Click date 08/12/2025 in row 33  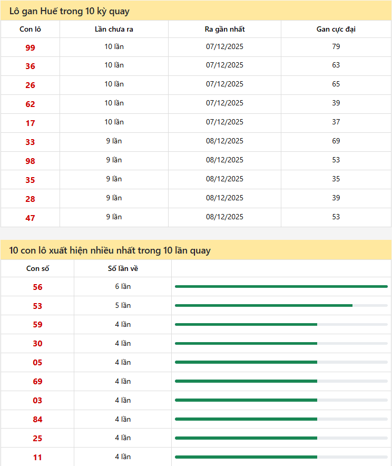(x=224, y=141)
